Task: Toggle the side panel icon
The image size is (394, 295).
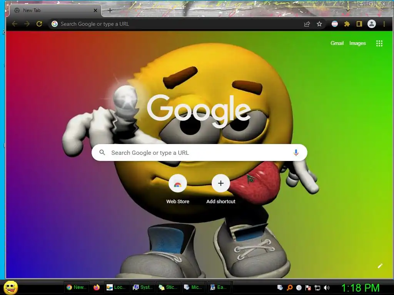Action: 359,24
